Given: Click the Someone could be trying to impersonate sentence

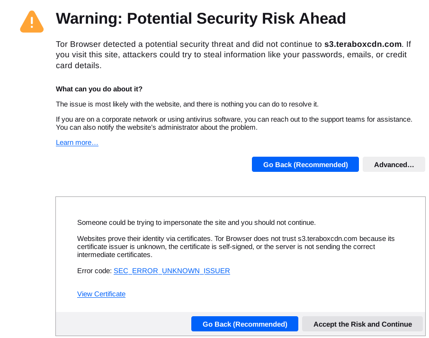Looking at the screenshot, I should (x=197, y=222).
